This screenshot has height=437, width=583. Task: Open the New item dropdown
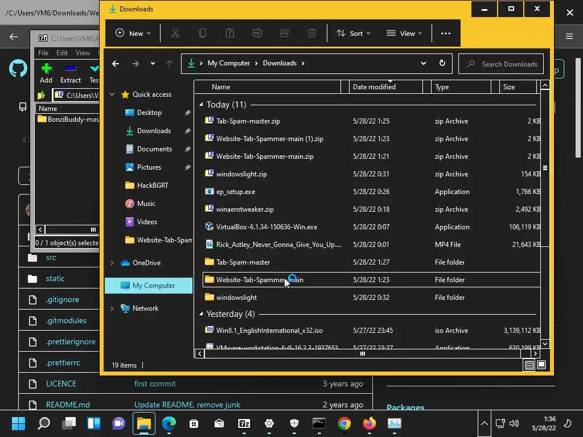click(x=133, y=34)
